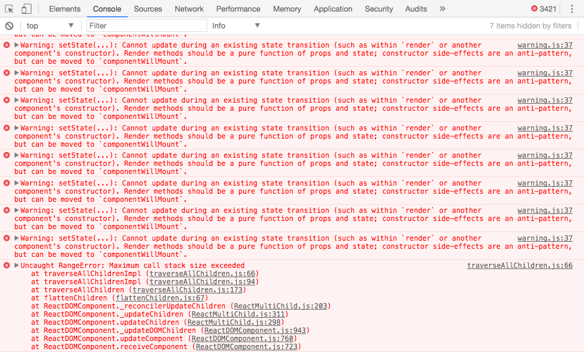Open the Application panel tab
This screenshot has height=352, width=584.
click(333, 9)
